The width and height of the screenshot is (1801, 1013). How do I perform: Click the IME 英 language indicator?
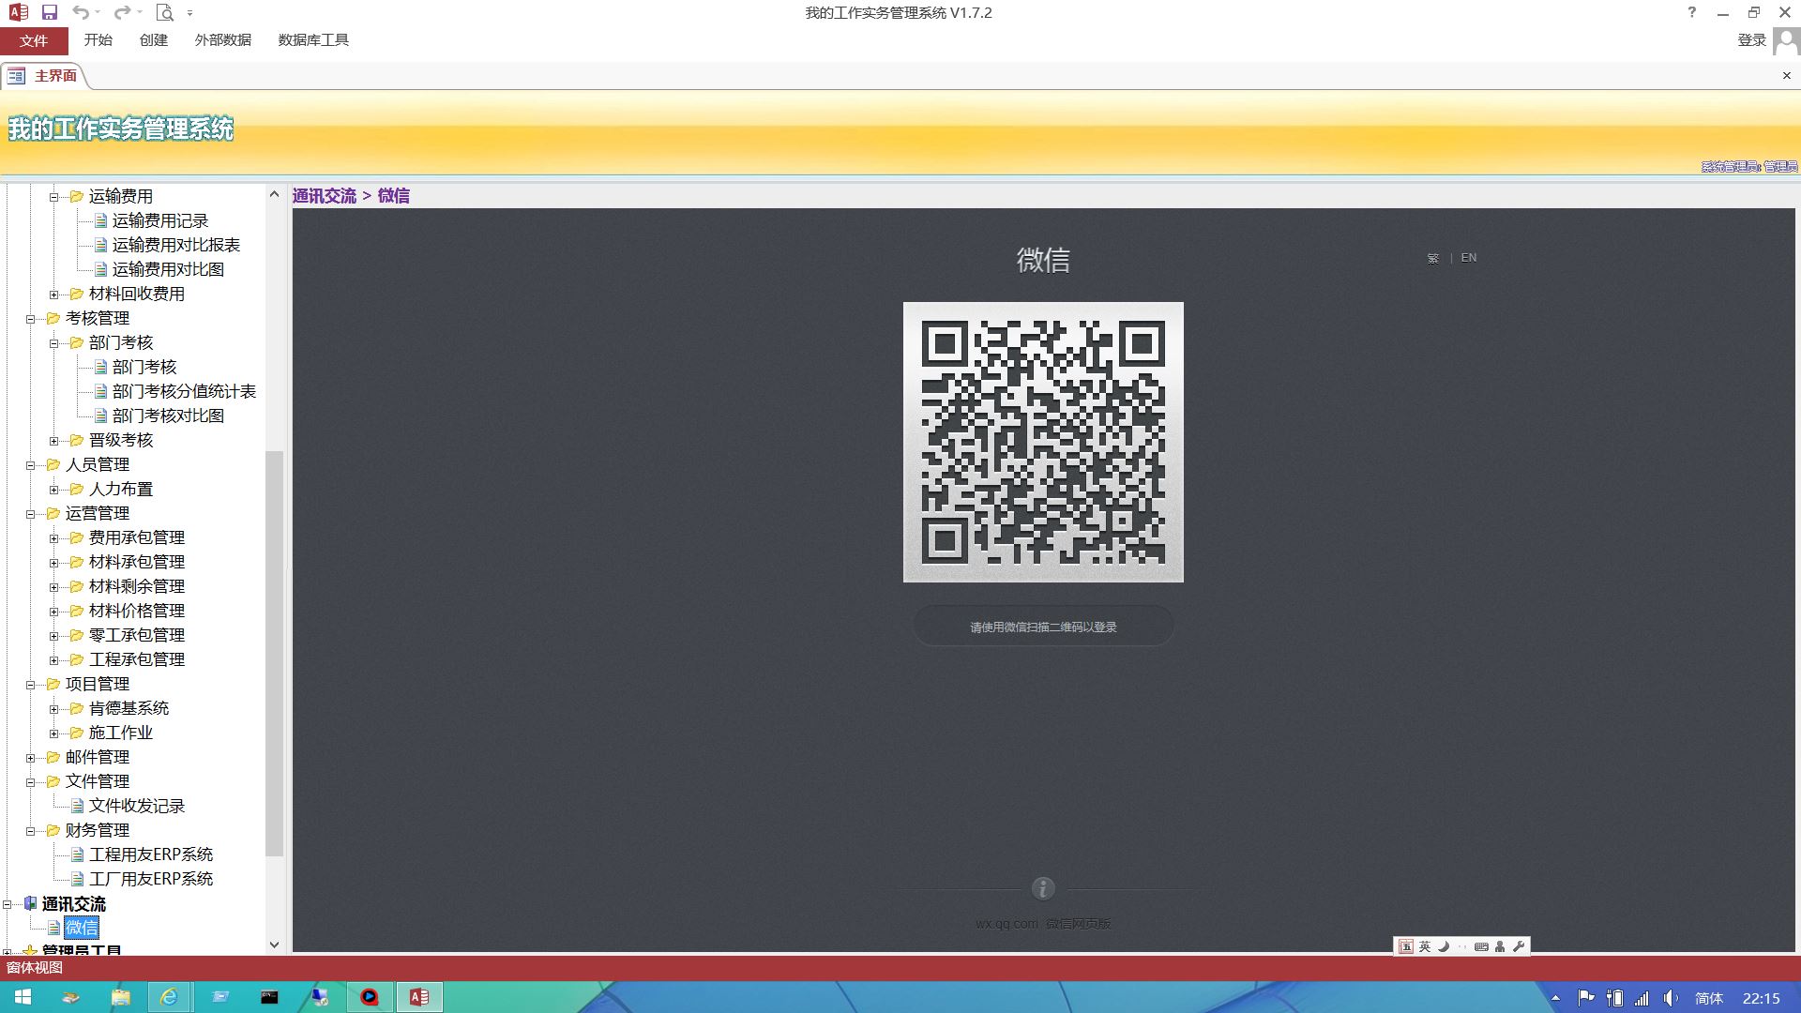point(1425,946)
